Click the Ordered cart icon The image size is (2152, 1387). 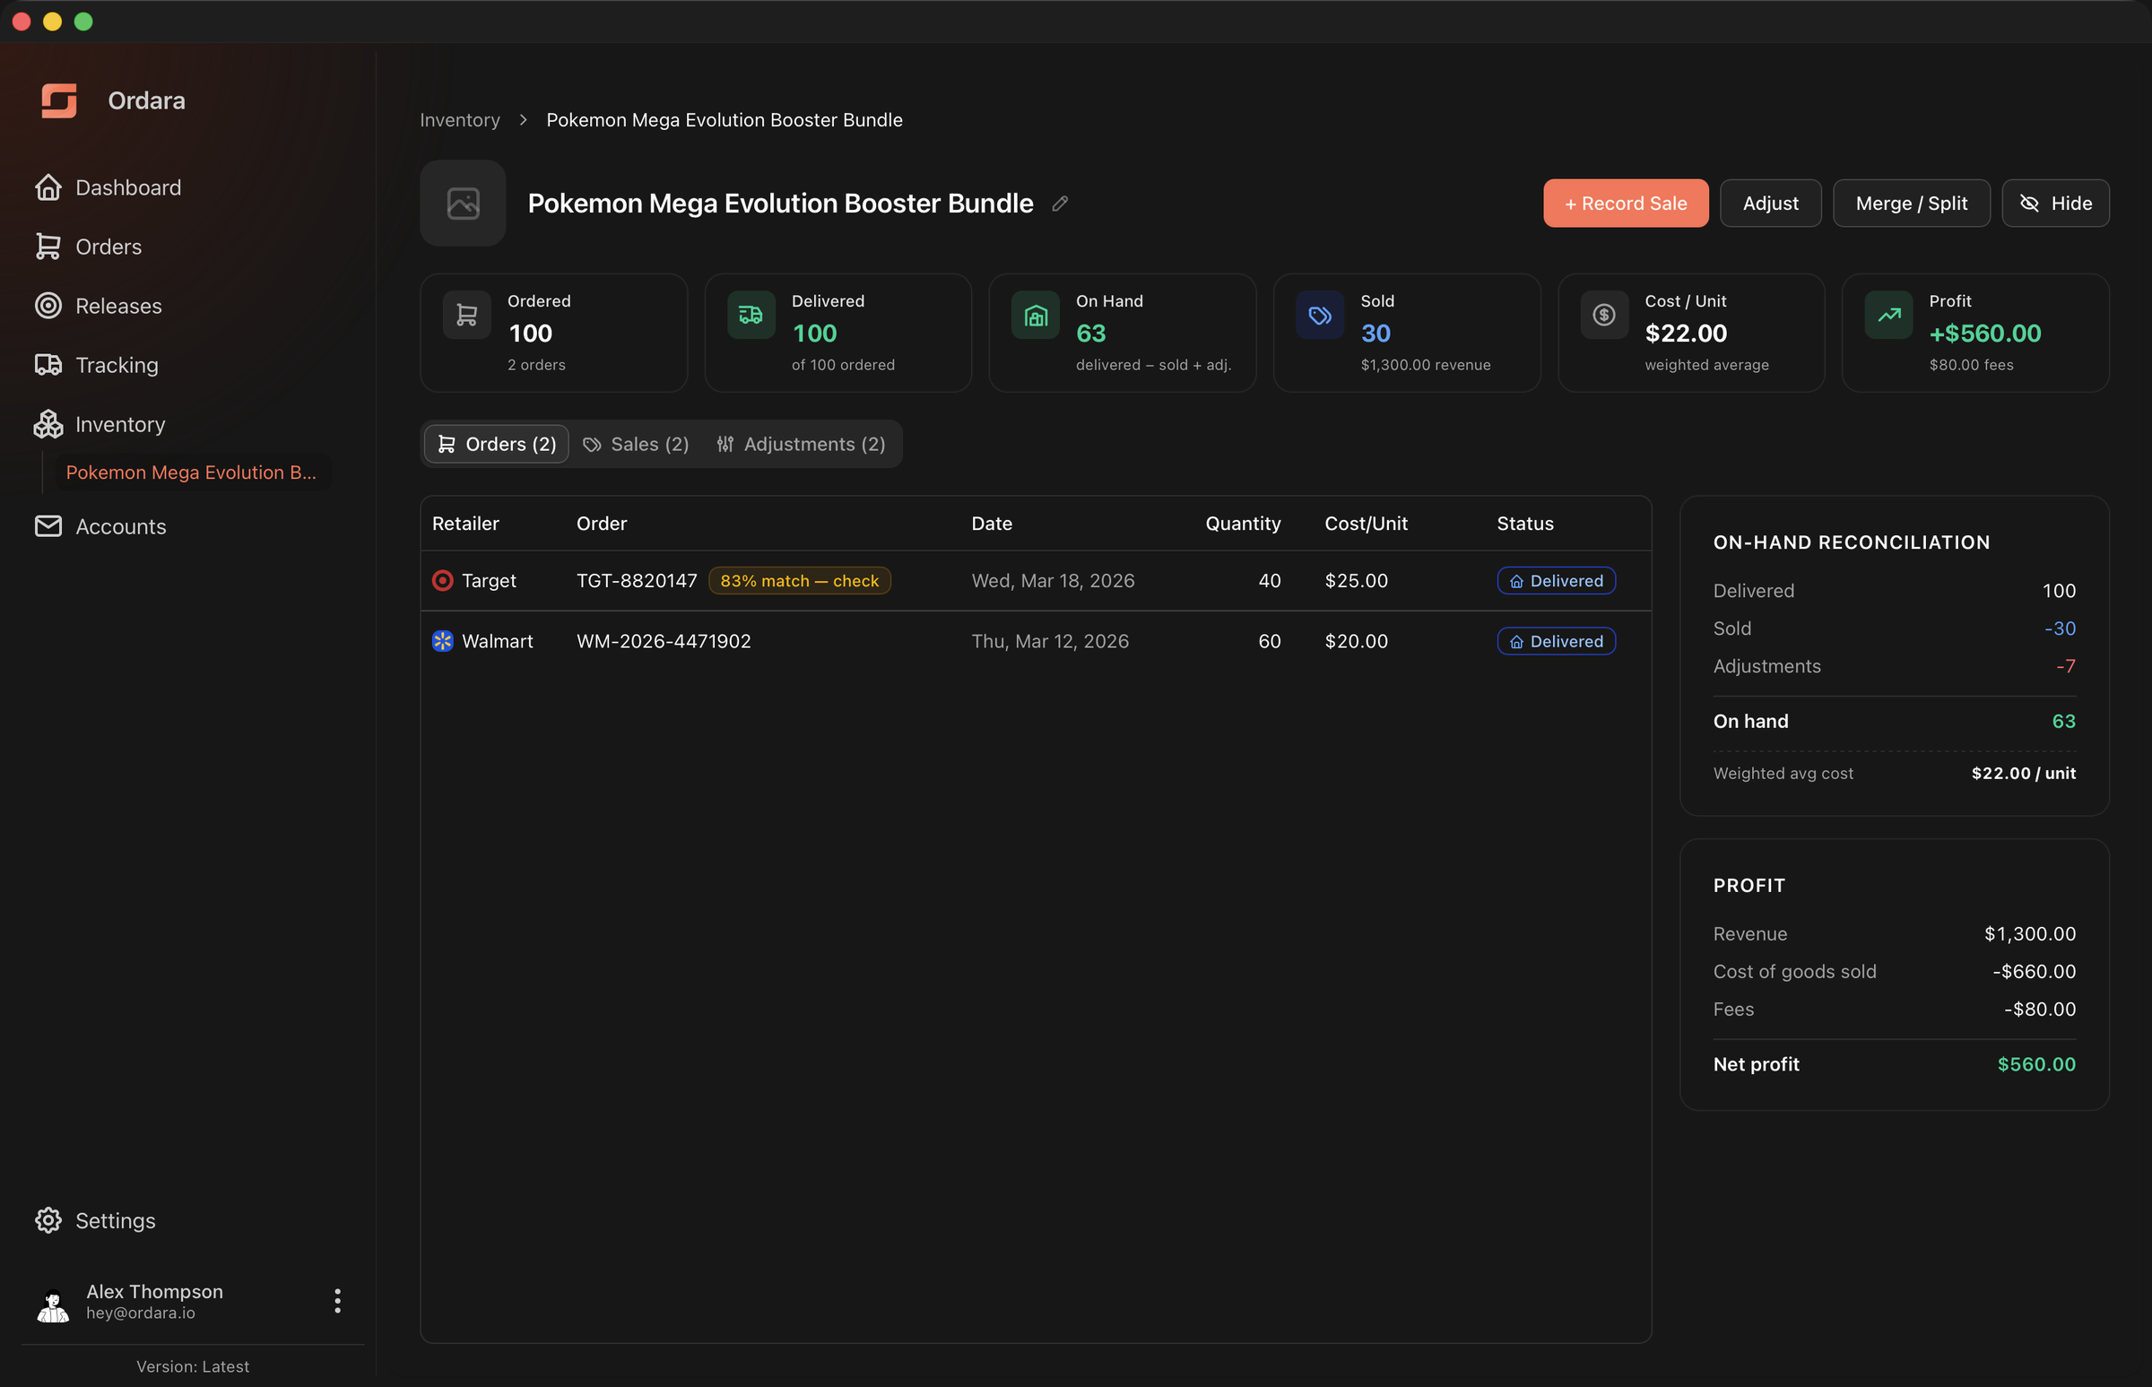466,316
